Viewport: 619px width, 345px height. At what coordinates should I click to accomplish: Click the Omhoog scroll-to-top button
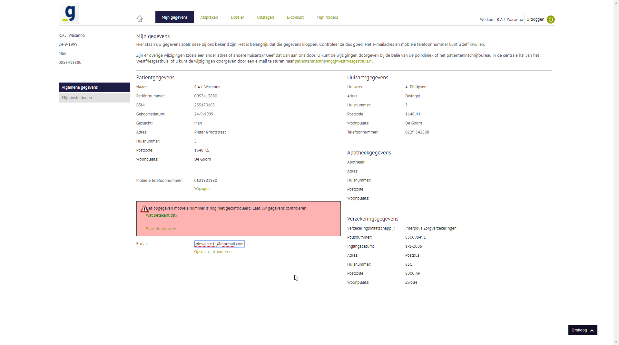583,330
